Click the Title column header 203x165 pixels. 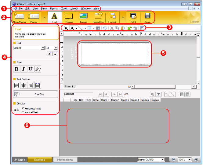(81, 100)
